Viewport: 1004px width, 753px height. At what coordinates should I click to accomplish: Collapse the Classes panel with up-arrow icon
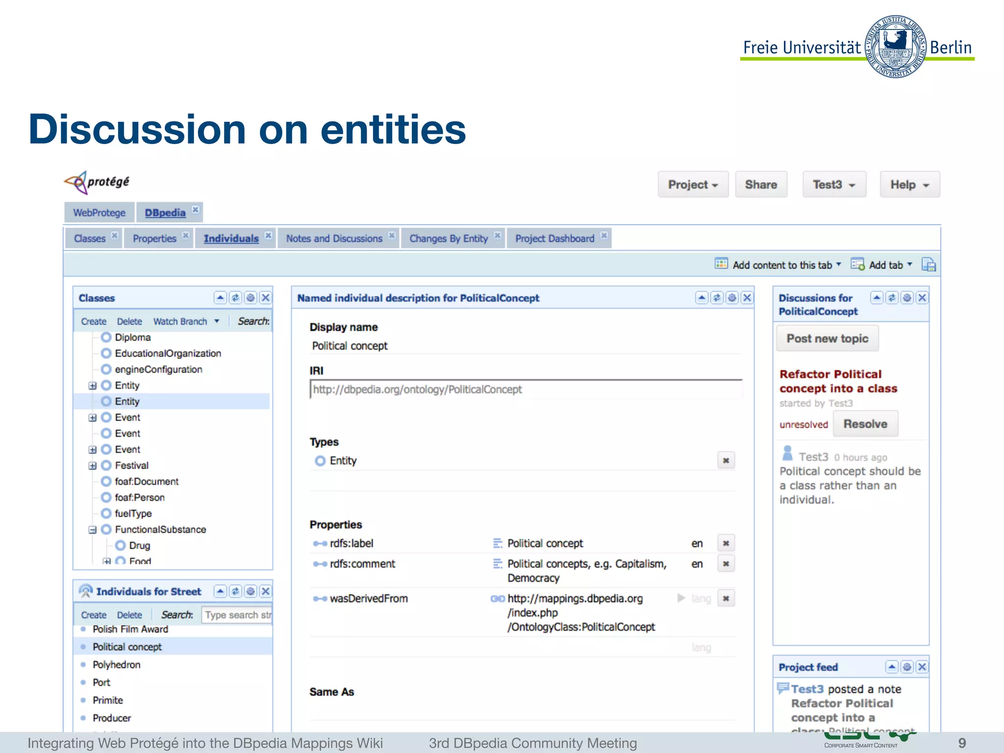221,298
